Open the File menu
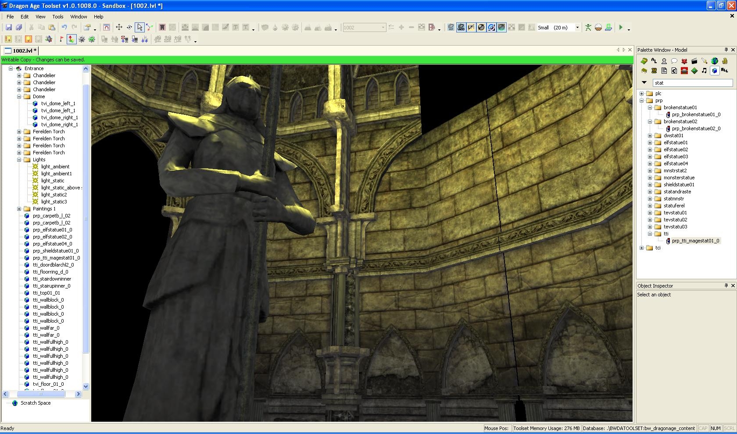Viewport: 737px width, 434px height. 10,17
